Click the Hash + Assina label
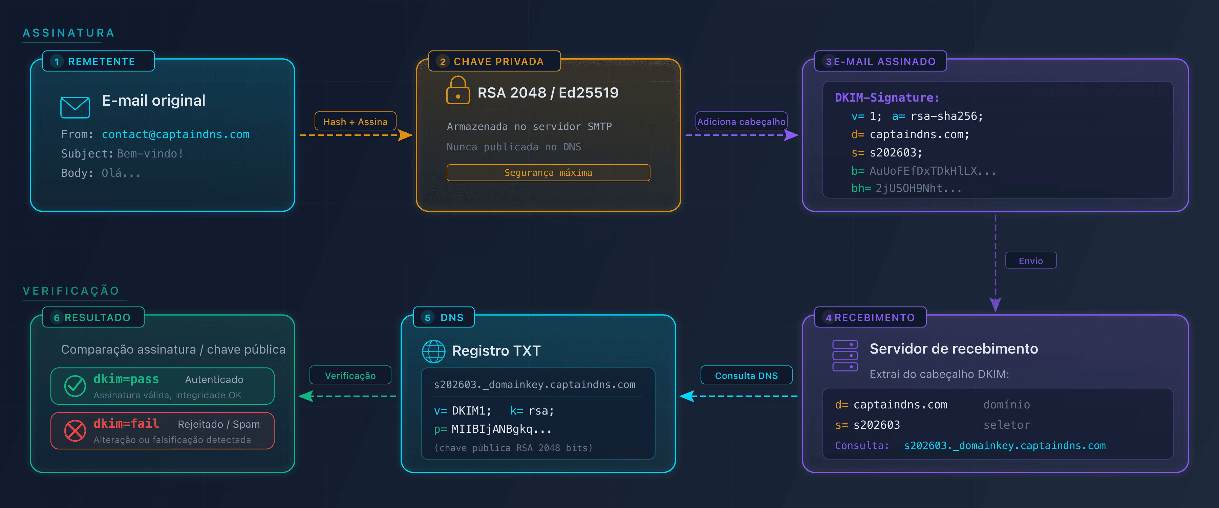Image resolution: width=1219 pixels, height=508 pixels. pos(356,121)
